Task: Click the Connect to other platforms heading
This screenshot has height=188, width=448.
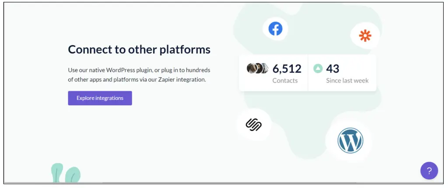Action: click(139, 49)
